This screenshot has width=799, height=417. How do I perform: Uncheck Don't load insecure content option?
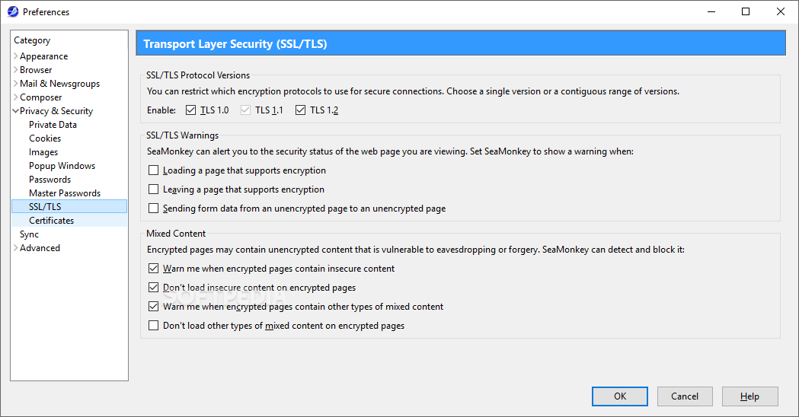[x=153, y=288]
